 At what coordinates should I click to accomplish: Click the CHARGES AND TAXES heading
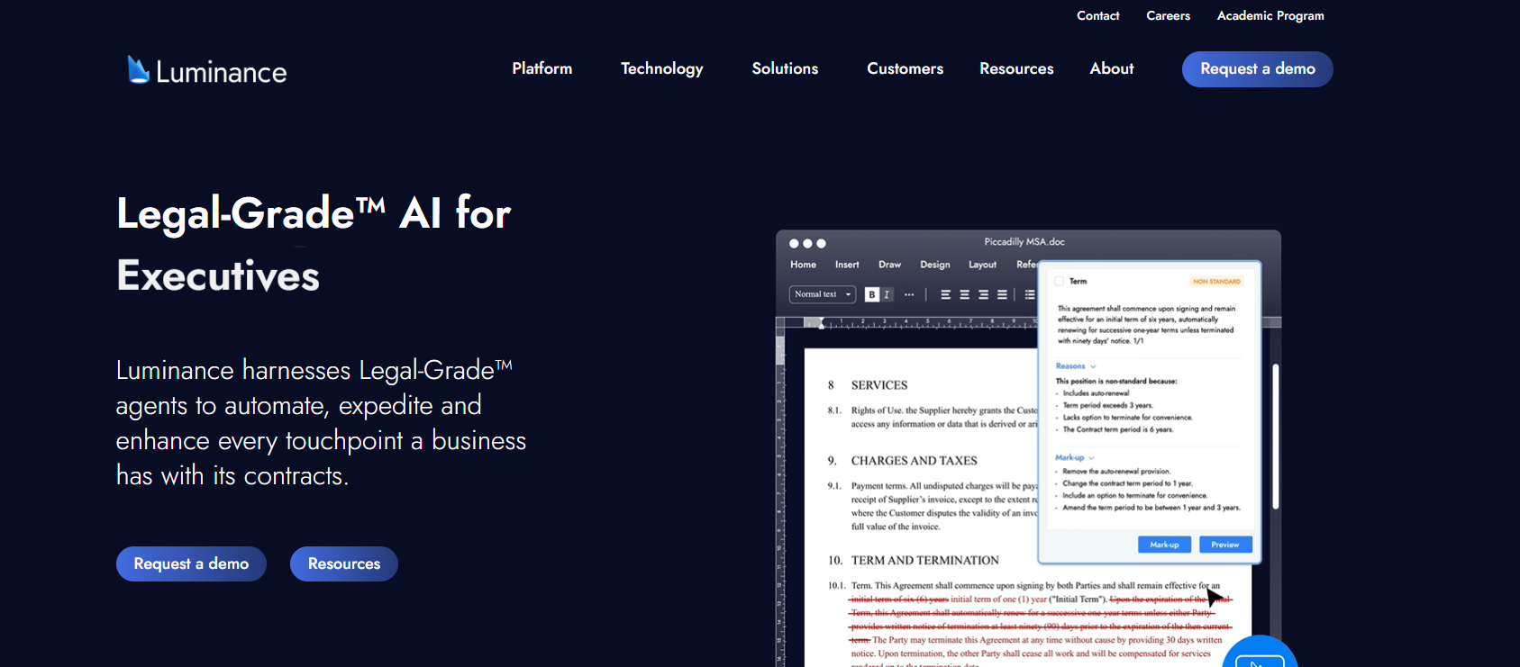(x=915, y=461)
